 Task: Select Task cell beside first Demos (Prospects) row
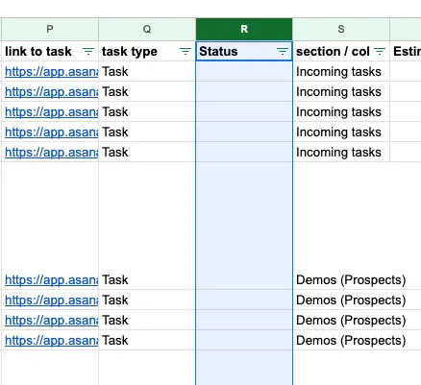[147, 279]
